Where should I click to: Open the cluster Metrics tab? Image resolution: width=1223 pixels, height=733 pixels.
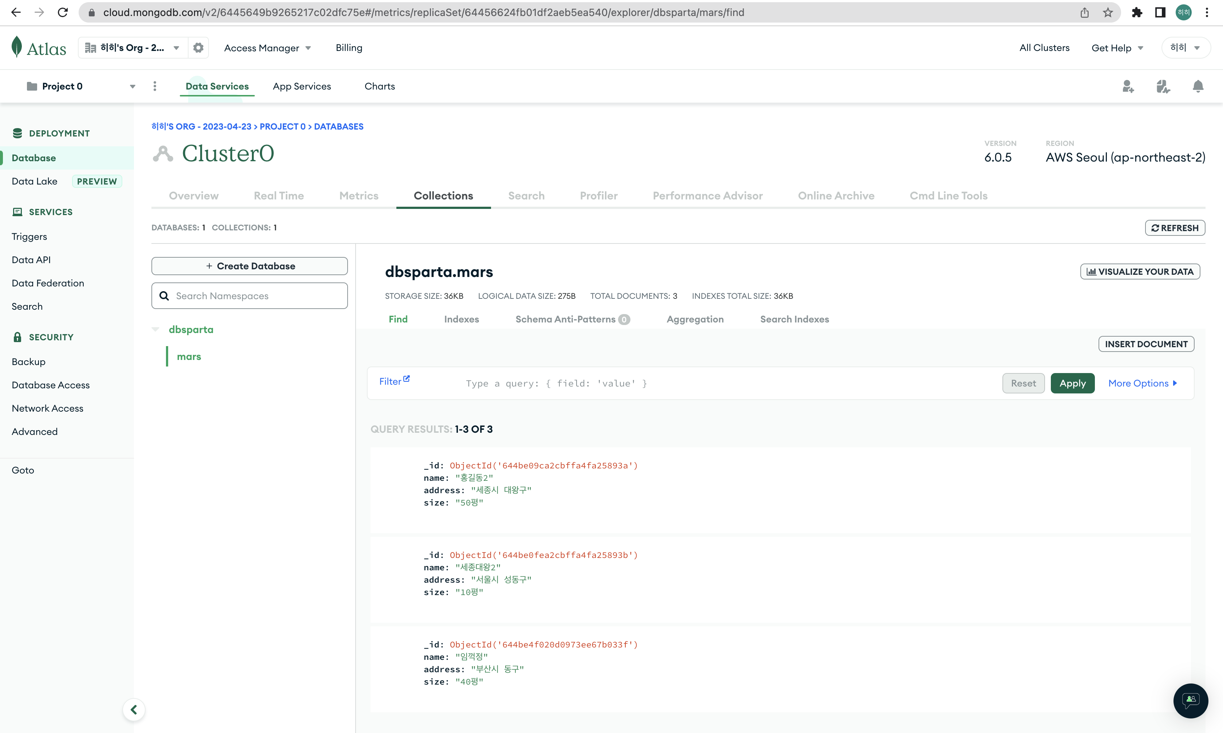coord(359,195)
